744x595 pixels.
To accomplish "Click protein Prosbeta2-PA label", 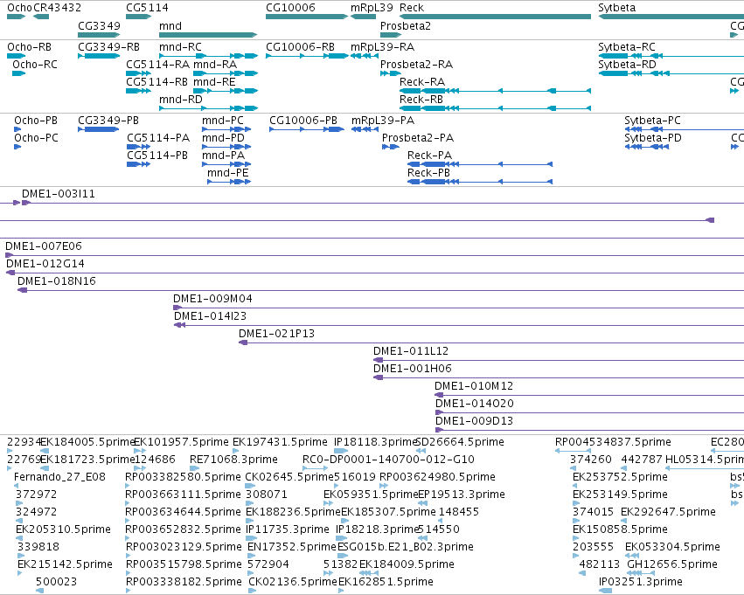I will click(x=418, y=138).
